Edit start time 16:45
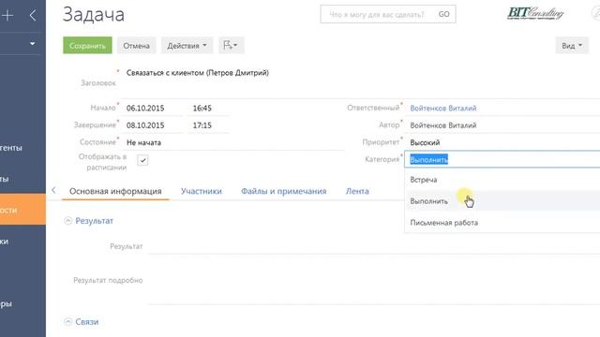The image size is (600, 337). pos(208,109)
